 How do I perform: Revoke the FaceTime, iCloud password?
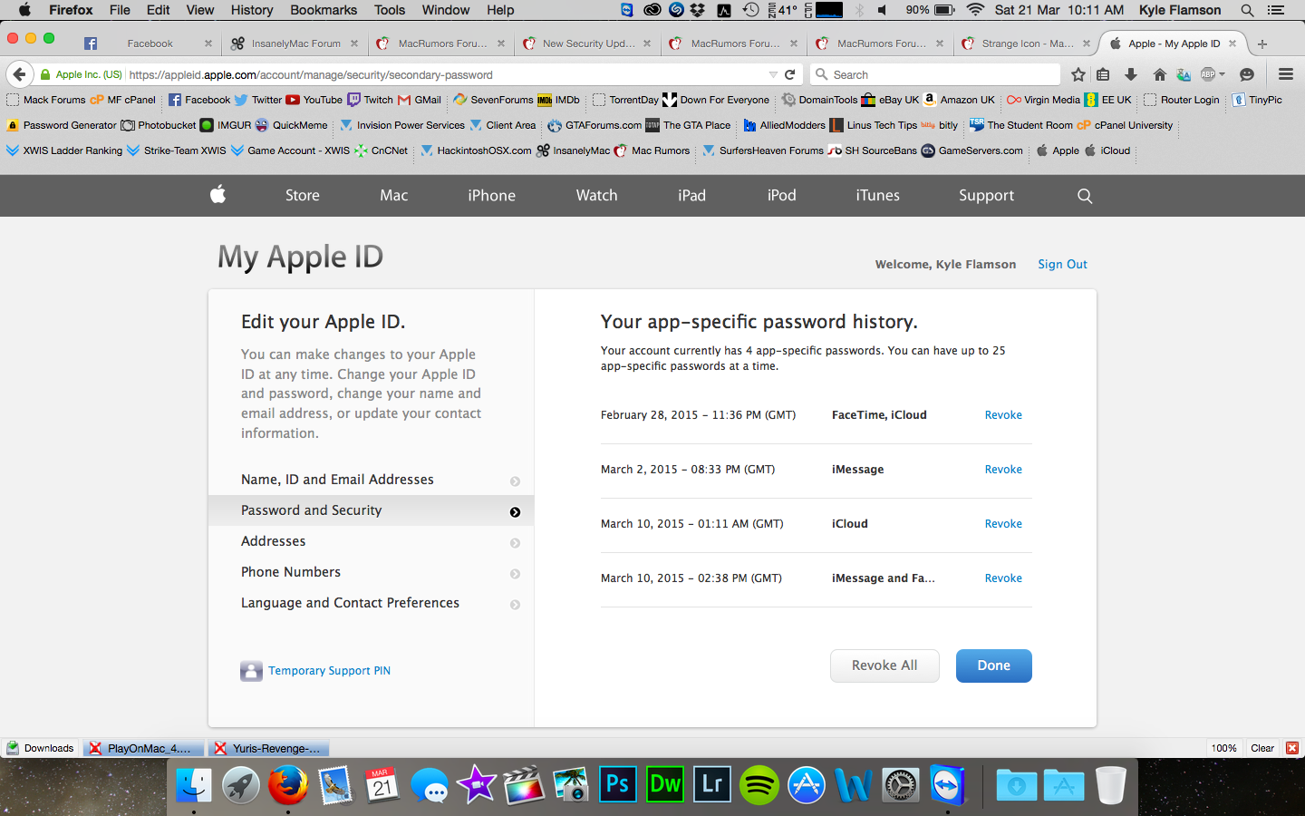1003,415
